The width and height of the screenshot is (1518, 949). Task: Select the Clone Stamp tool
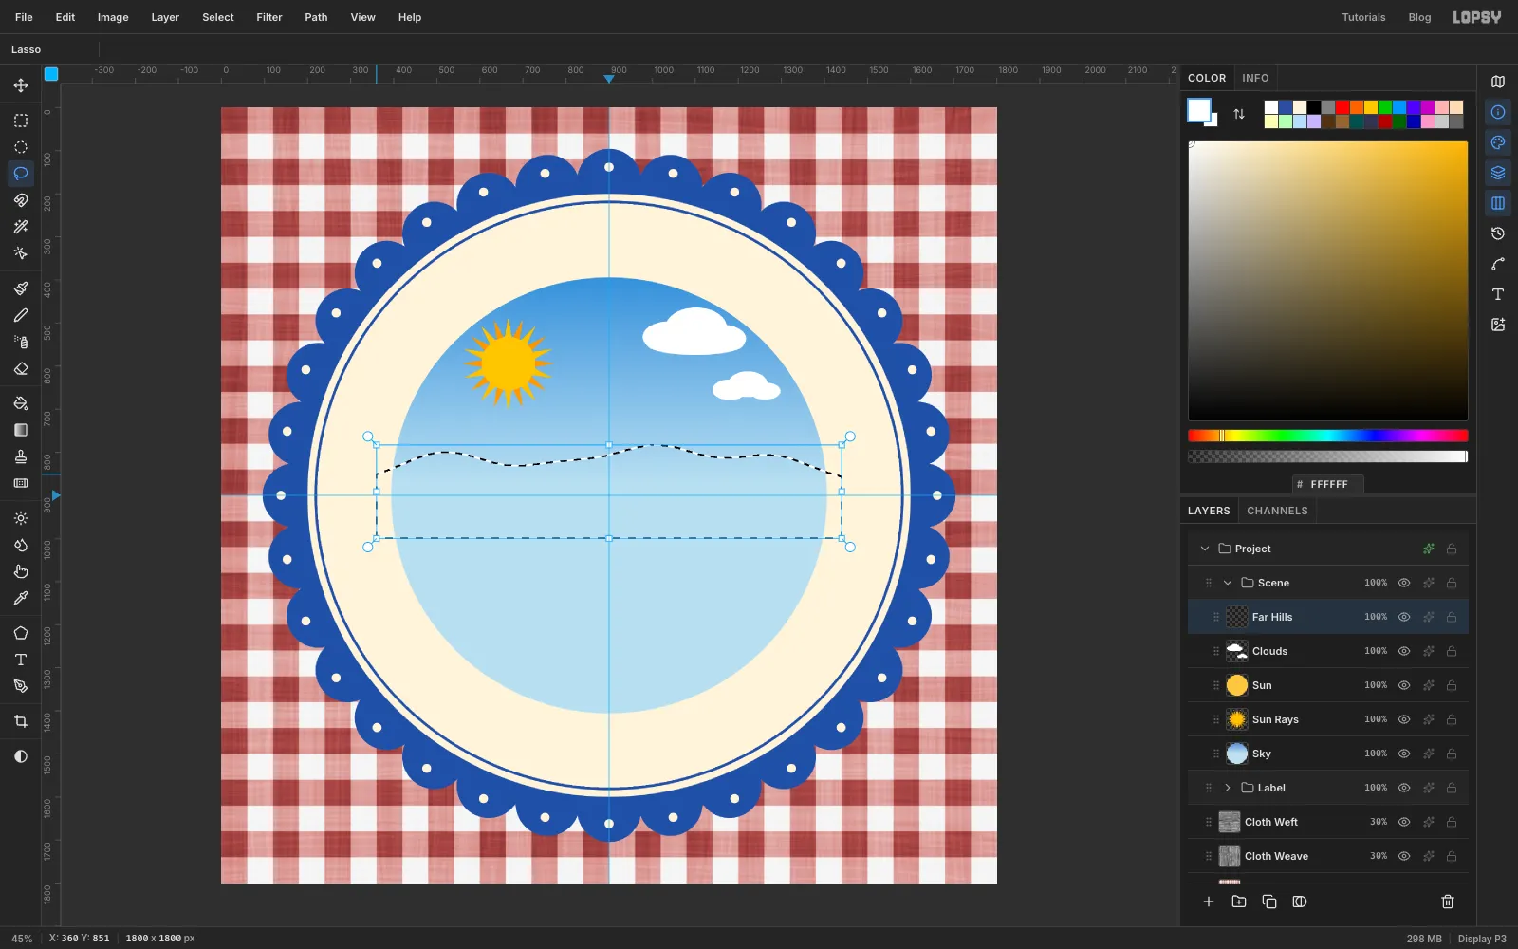coord(21,456)
